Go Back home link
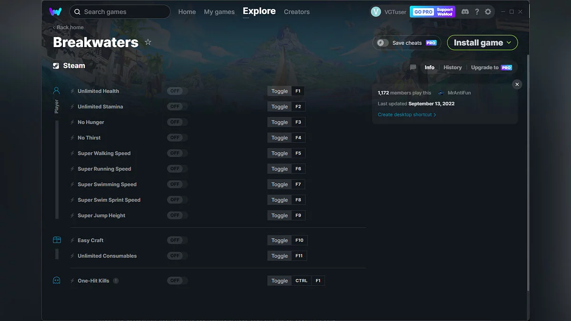This screenshot has height=321, width=571. 69,28
